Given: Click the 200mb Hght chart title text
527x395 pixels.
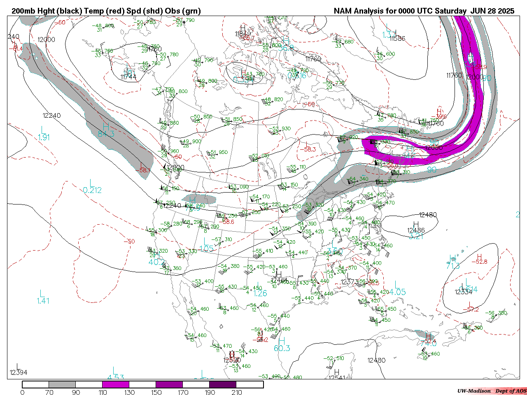Looking at the screenshot, I should (106, 11).
